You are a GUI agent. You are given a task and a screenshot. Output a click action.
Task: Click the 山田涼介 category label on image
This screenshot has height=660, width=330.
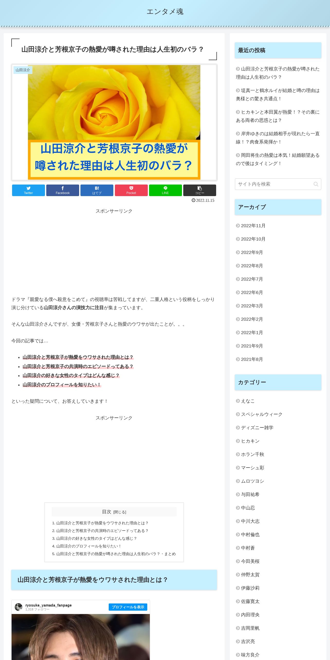pyautogui.click(x=23, y=70)
